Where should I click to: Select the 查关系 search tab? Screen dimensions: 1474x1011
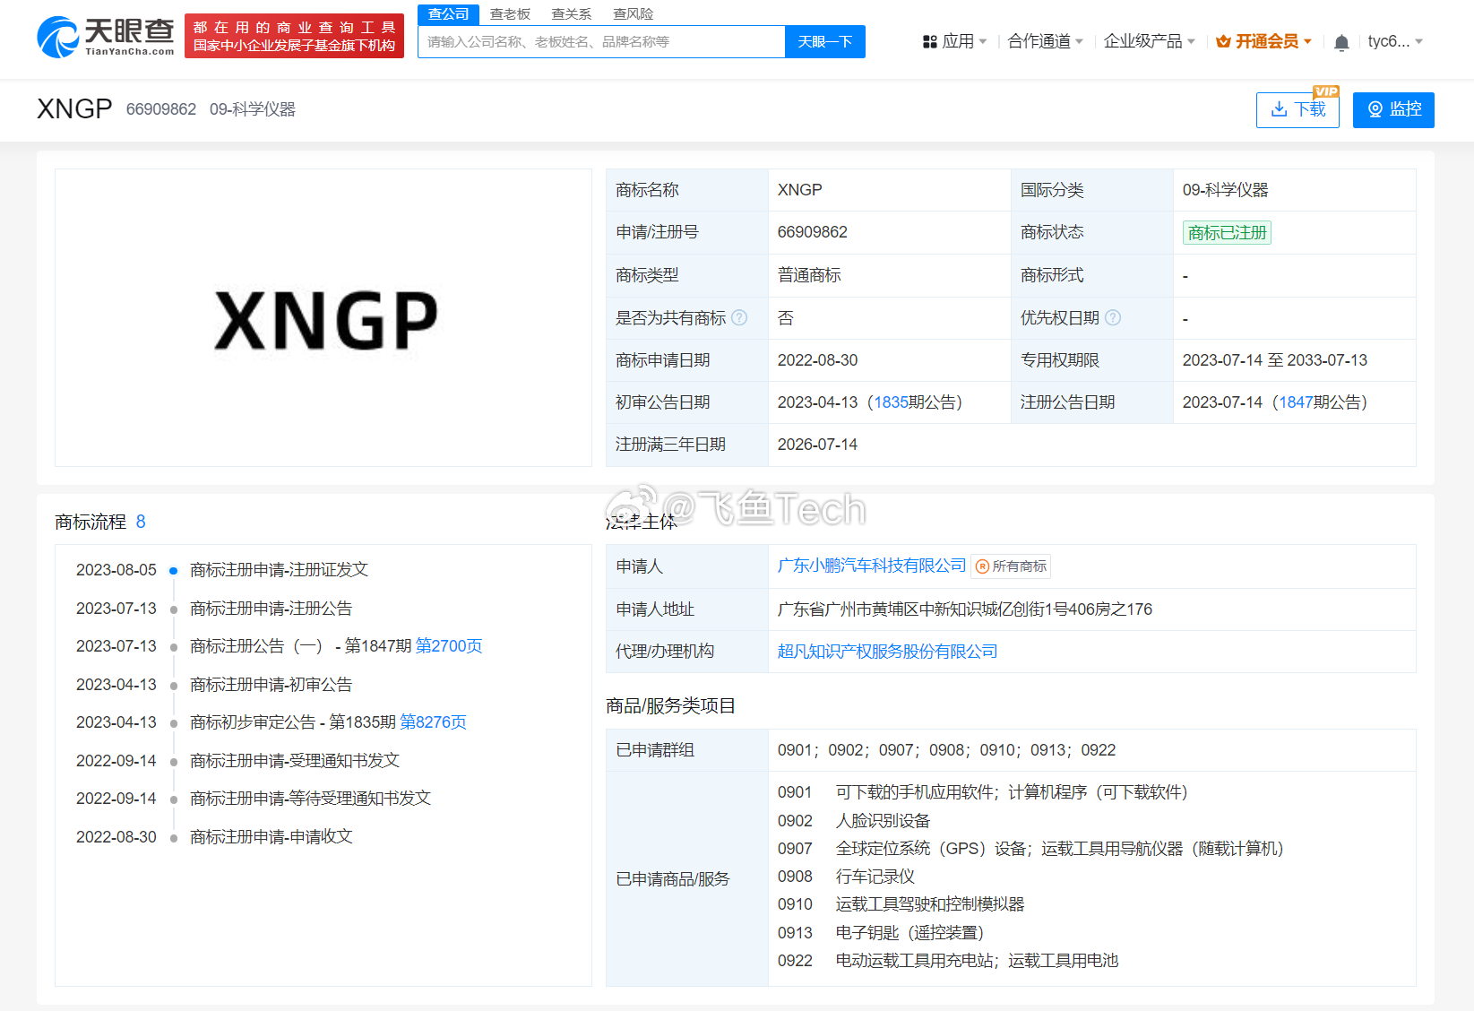click(571, 14)
